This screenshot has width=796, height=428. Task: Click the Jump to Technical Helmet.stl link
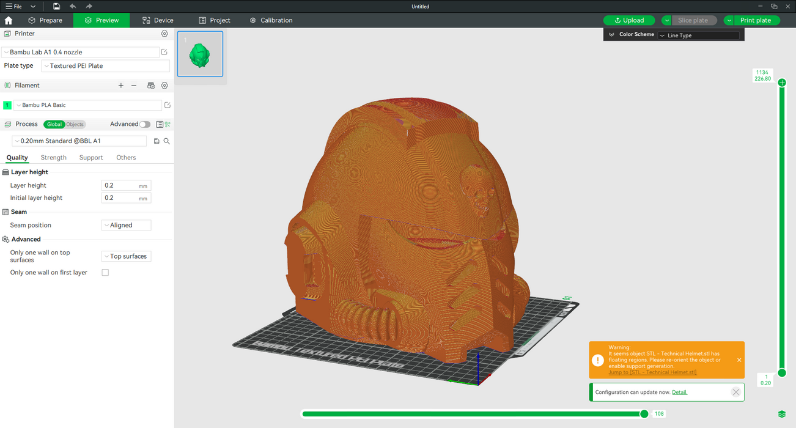click(652, 372)
